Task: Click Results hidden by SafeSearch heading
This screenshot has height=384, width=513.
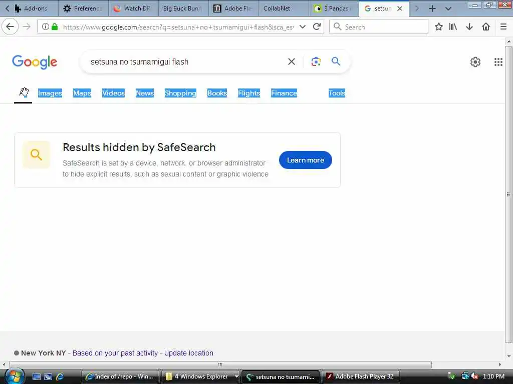Action: coord(139,147)
